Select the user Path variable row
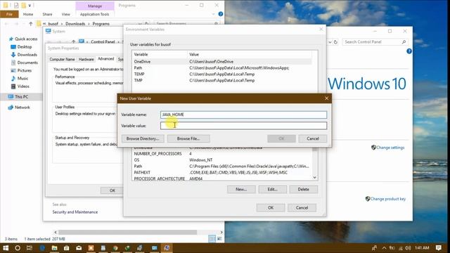 [x=222, y=68]
